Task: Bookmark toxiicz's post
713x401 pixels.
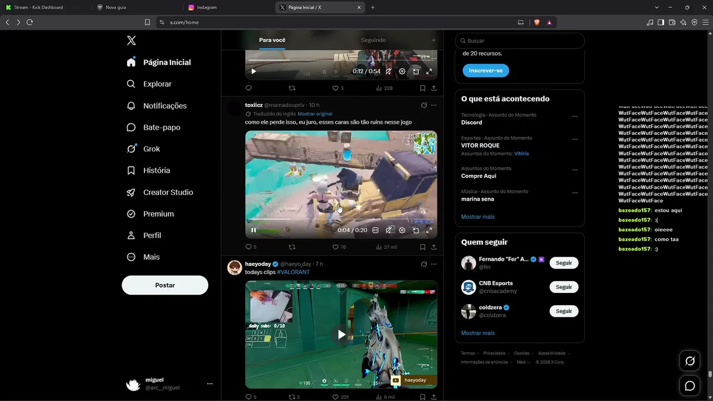Action: point(423,247)
